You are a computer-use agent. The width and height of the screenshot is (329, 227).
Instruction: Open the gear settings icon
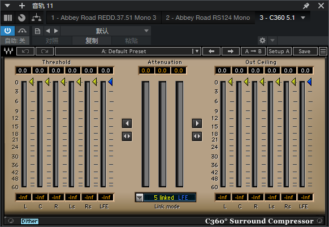[x=262, y=40]
